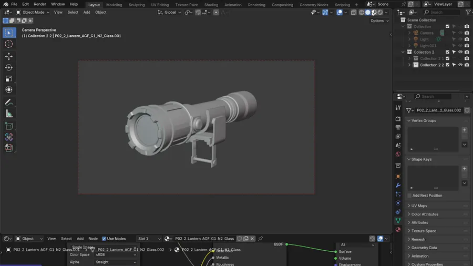Screen dimensions: 473x266
Task: Open the Slot 1 material dropdown
Action: (x=149, y=239)
